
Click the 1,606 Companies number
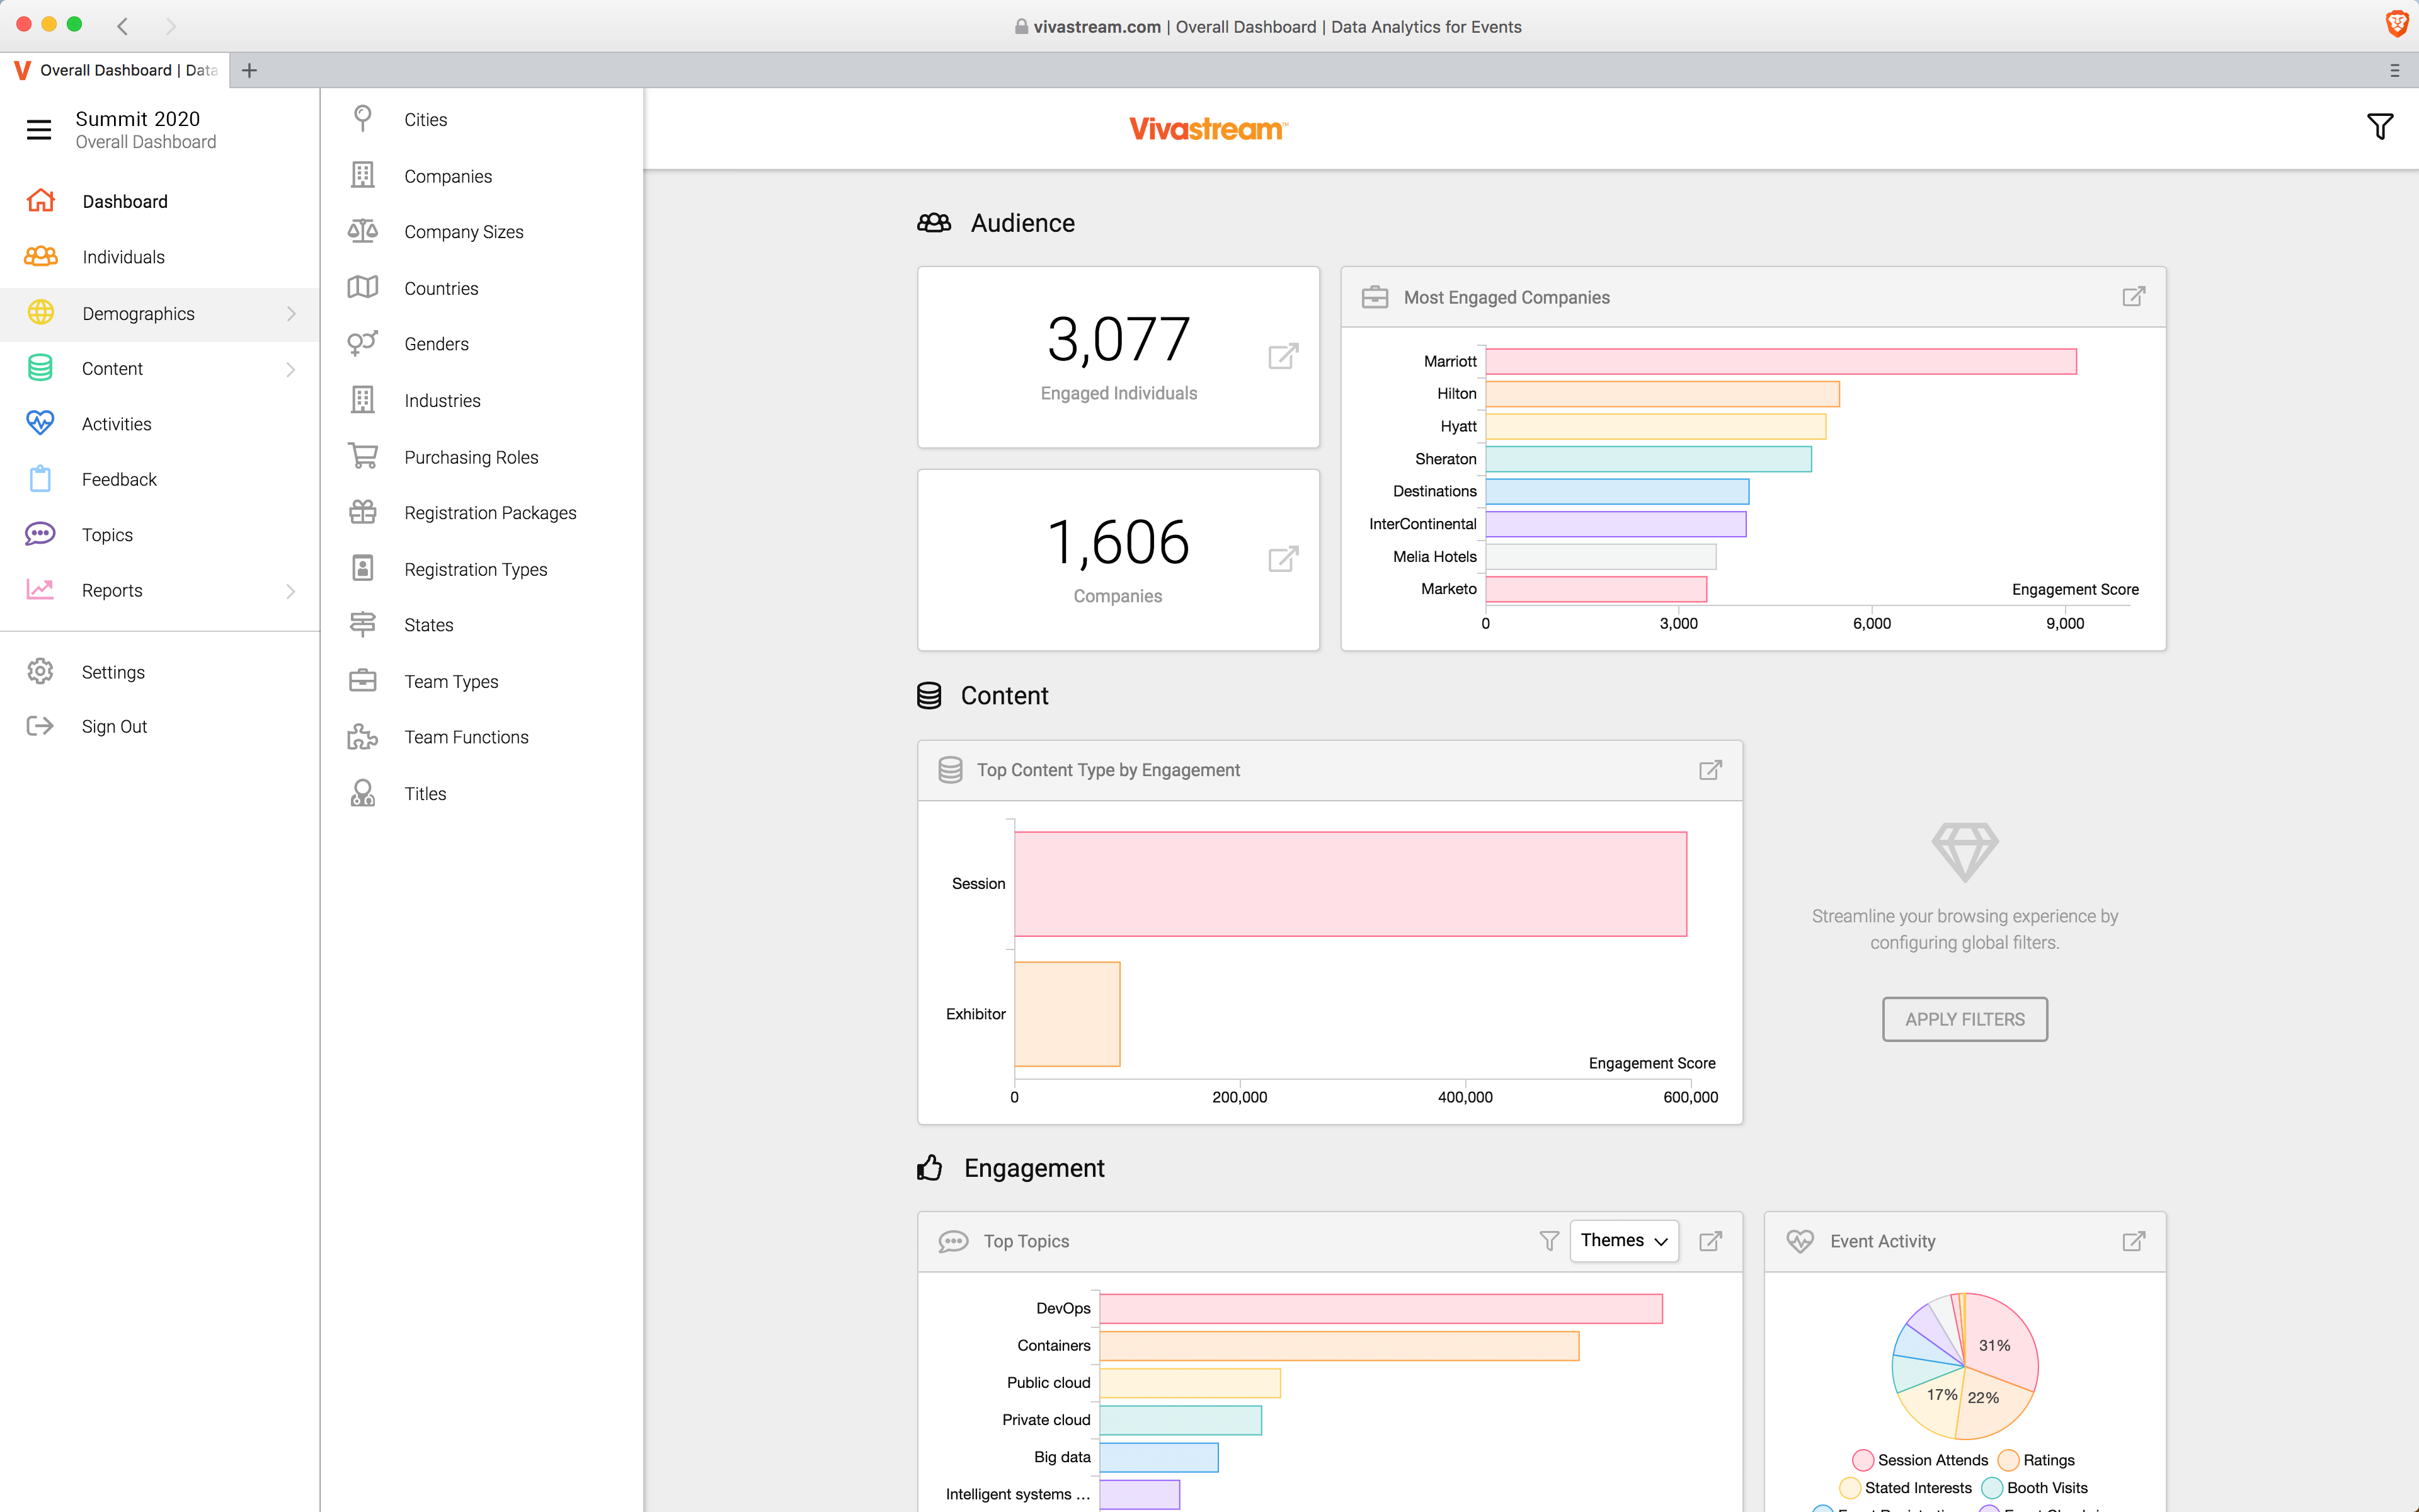click(1119, 542)
